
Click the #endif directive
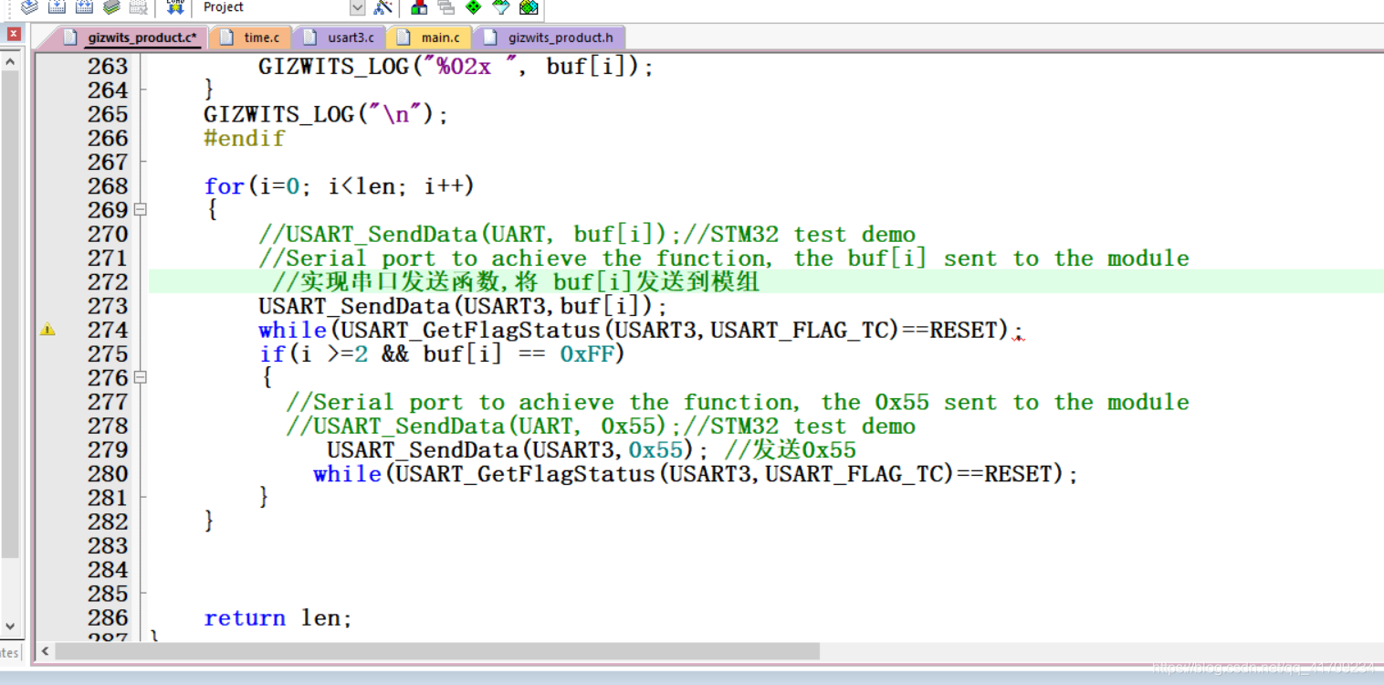(245, 139)
